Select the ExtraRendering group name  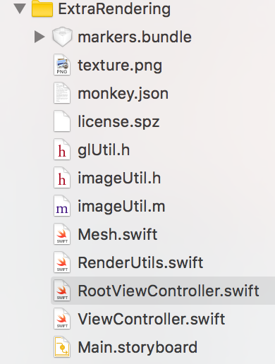[114, 9]
